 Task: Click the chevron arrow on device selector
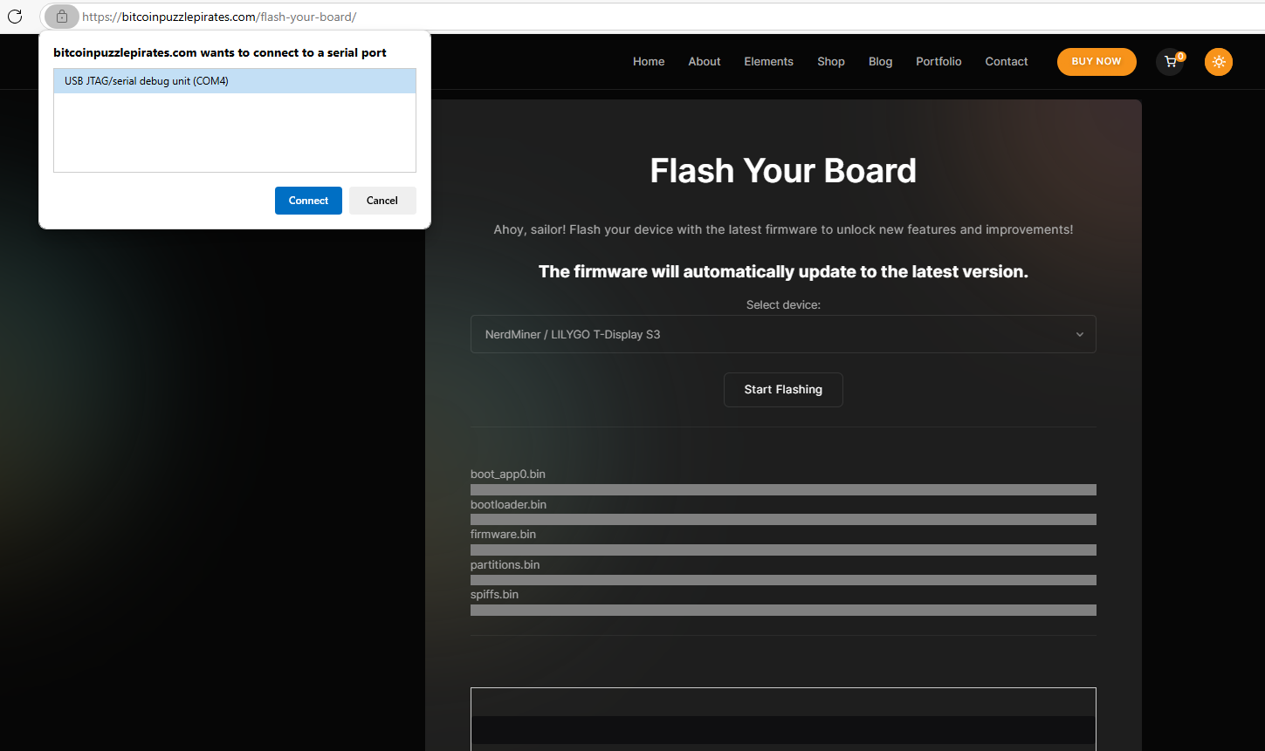(1079, 335)
